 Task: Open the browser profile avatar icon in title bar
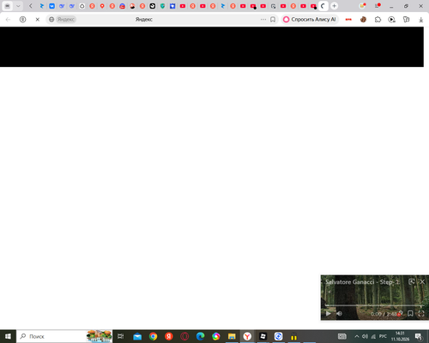(363, 6)
